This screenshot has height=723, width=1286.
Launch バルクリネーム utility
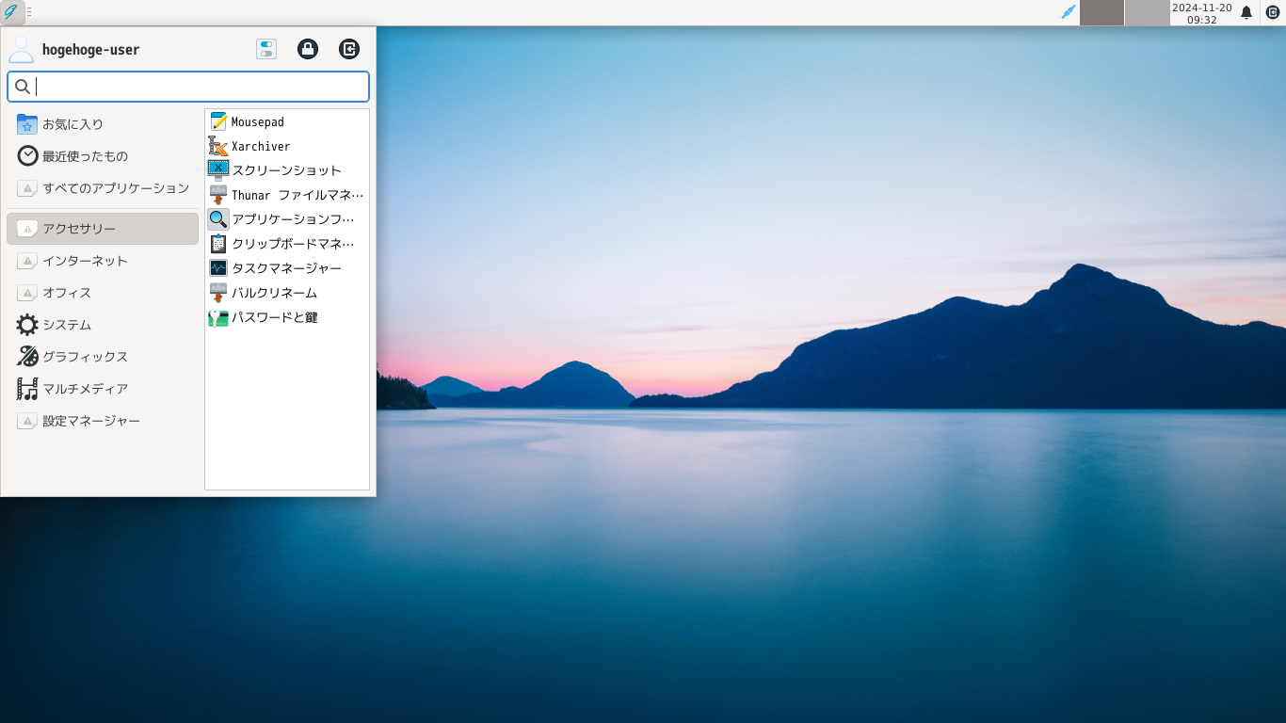pos(273,293)
